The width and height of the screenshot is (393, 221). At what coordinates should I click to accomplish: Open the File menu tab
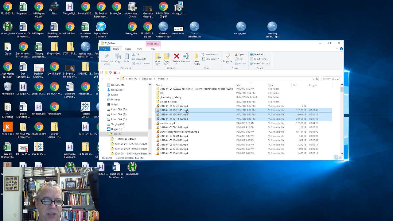(x=104, y=49)
